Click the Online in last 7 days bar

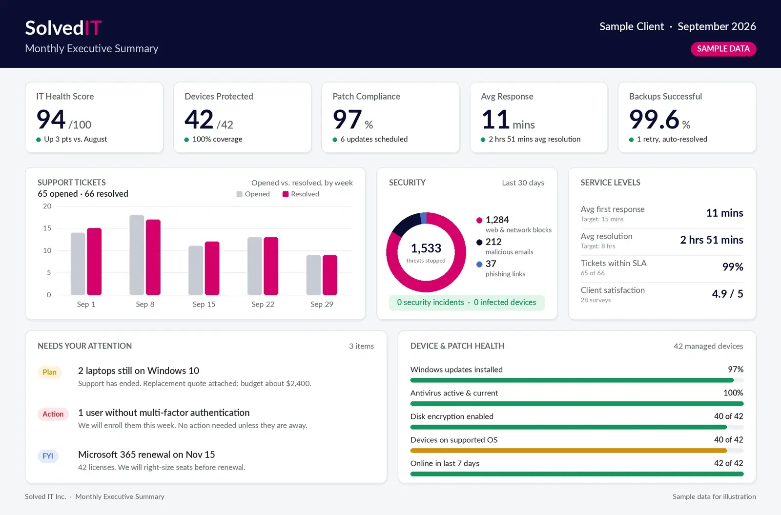[577, 474]
